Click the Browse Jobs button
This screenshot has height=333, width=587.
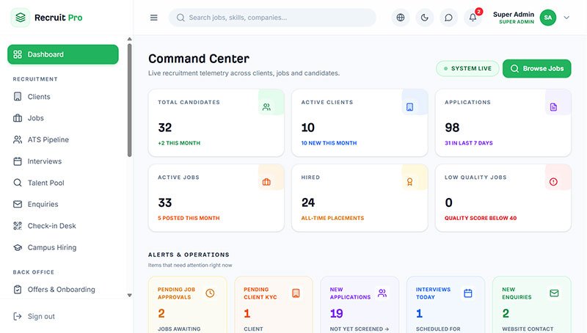coord(537,68)
